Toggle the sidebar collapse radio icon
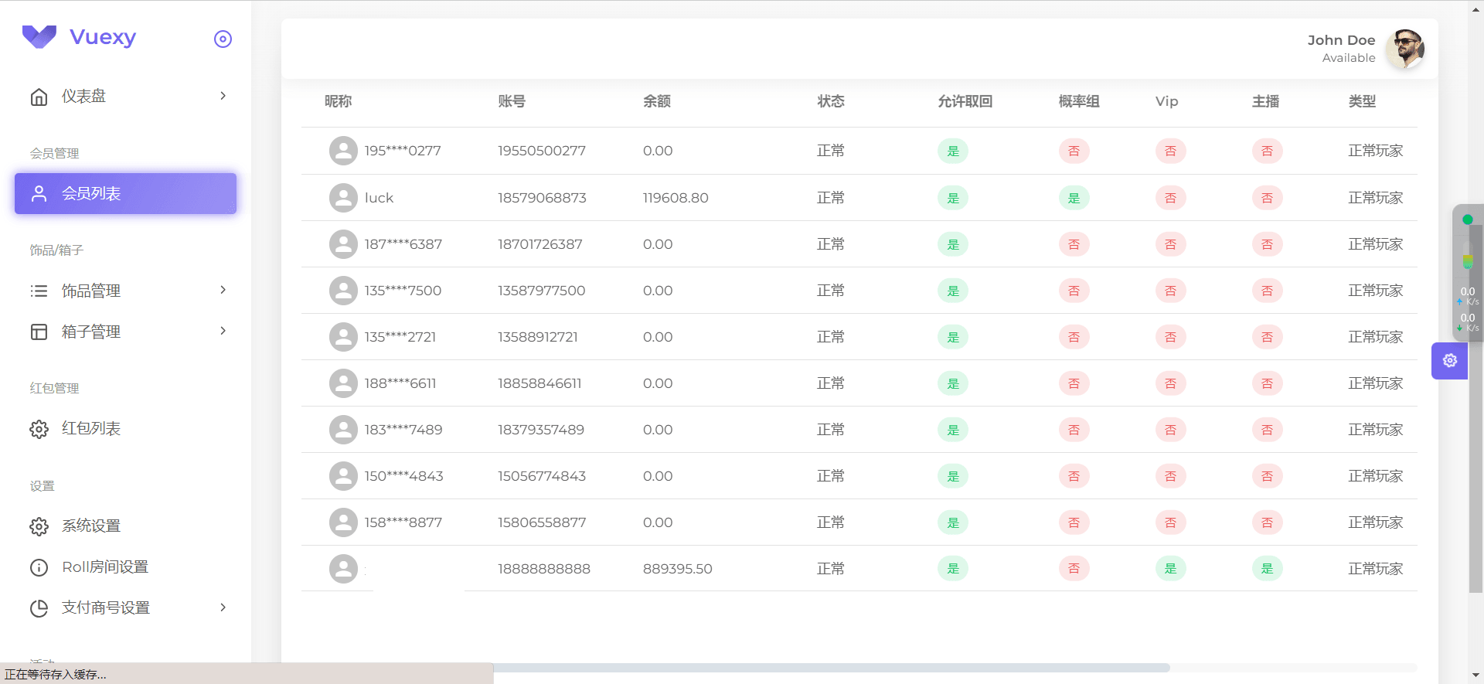Screen dimensions: 1484x684 point(223,39)
